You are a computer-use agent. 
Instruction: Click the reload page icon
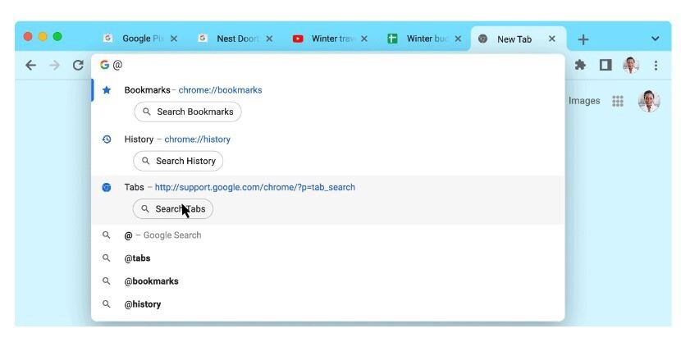coord(78,66)
